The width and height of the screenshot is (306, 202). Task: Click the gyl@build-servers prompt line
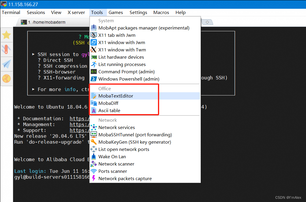tap(52, 177)
